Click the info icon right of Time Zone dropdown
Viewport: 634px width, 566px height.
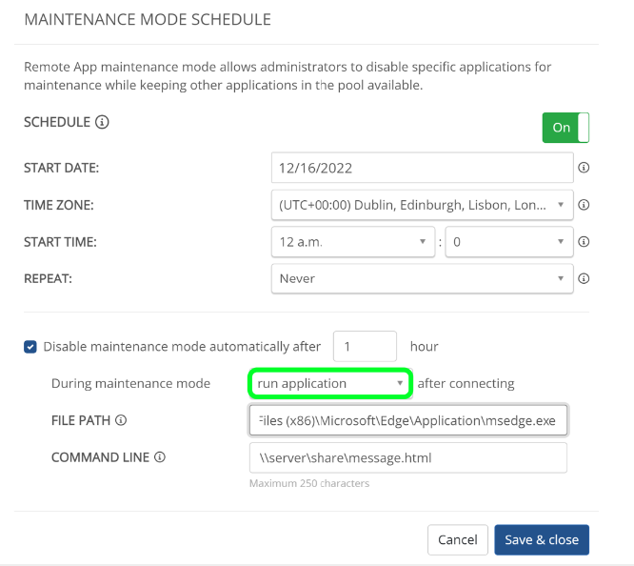584,205
